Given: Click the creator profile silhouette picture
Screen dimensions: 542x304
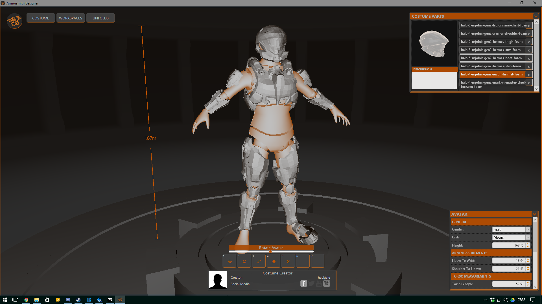Looking at the screenshot, I should click(218, 280).
